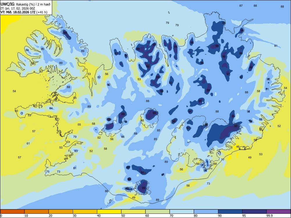
Task: Pick the 20–30 legend color swatch
Action: [x=61, y=212]
